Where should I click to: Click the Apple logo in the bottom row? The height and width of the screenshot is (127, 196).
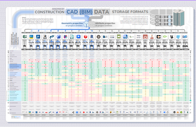coord(168,112)
